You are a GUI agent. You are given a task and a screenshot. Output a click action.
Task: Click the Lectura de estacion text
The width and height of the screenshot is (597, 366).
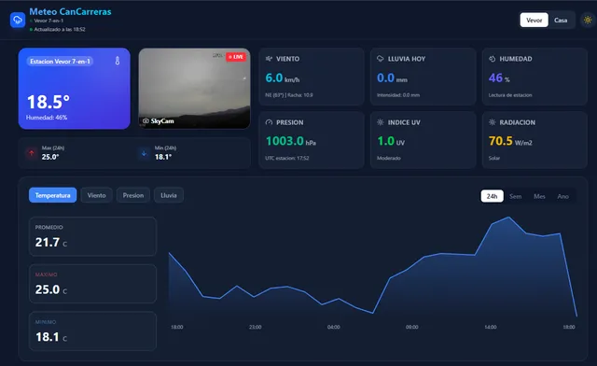(510, 95)
